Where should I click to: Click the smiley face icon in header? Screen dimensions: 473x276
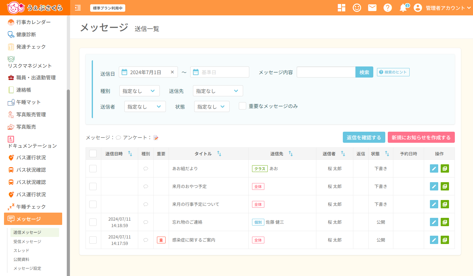(x=357, y=8)
